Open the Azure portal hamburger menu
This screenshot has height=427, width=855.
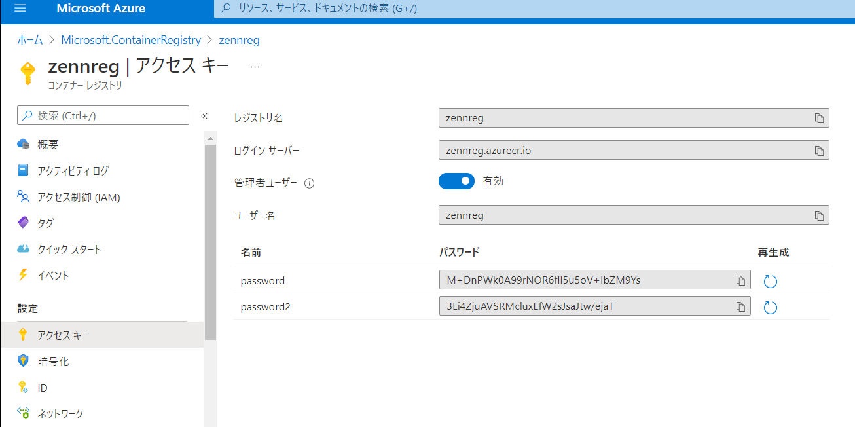pos(20,9)
